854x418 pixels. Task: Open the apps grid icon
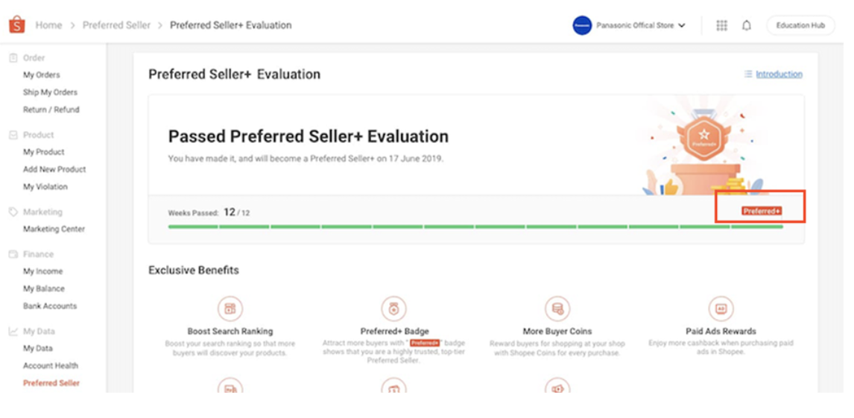[x=721, y=25]
